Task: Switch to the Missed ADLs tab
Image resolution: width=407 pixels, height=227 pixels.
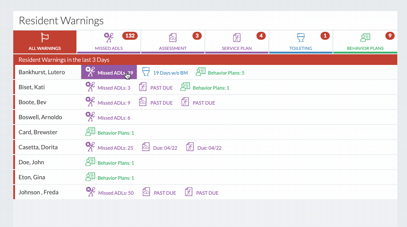Action: click(x=109, y=42)
